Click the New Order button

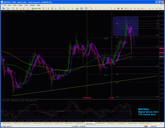coord(36,8)
